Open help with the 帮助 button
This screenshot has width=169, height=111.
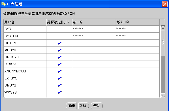pyautogui.click(x=97, y=106)
